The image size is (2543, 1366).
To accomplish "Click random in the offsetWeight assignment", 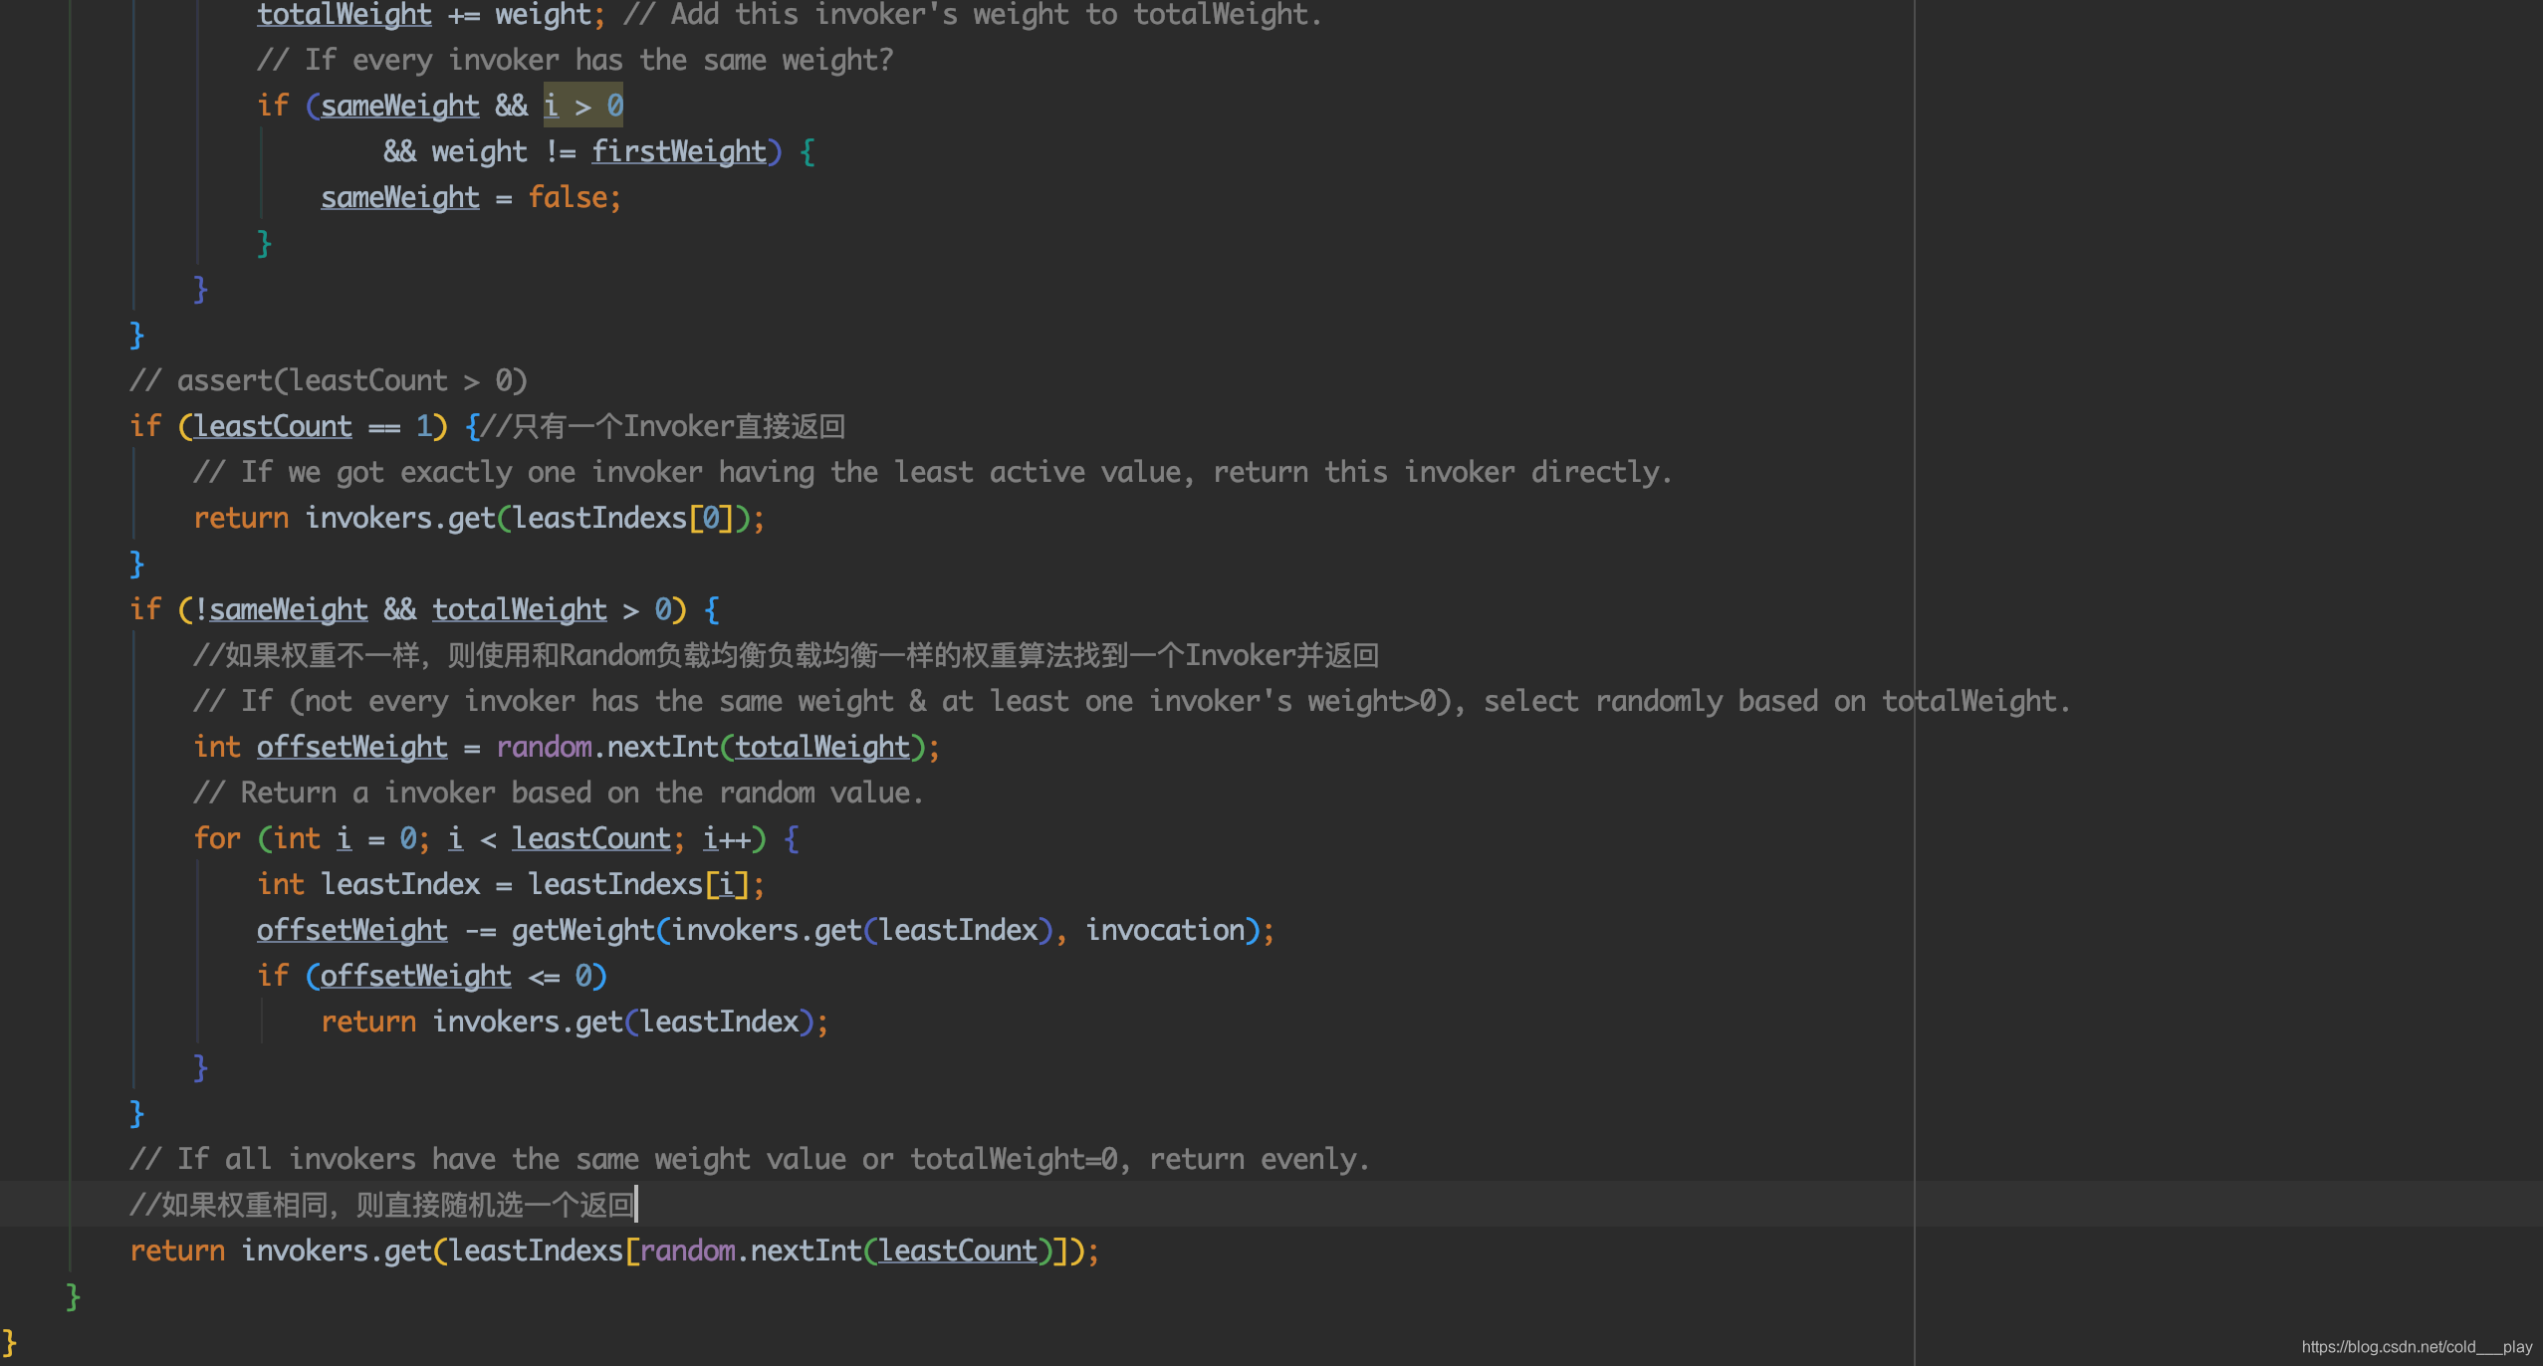I will click(544, 747).
